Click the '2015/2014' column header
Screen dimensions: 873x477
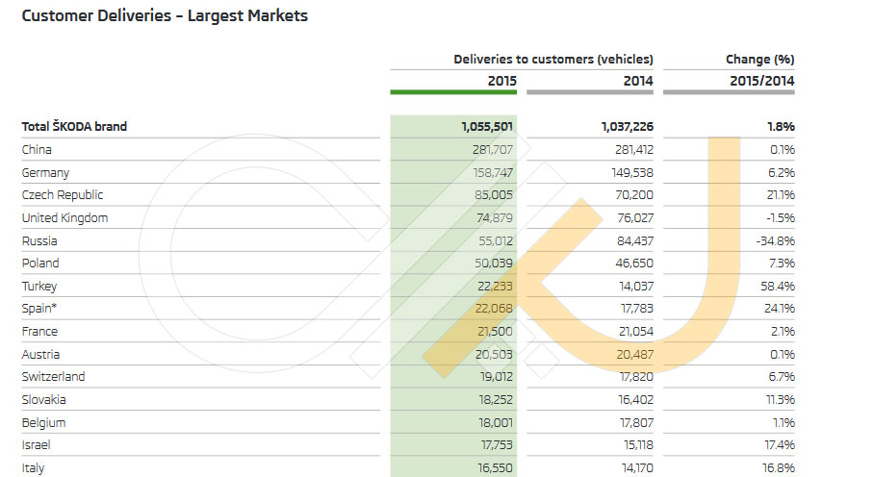(x=762, y=81)
